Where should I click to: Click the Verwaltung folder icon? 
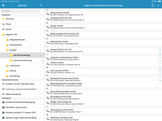7,76
